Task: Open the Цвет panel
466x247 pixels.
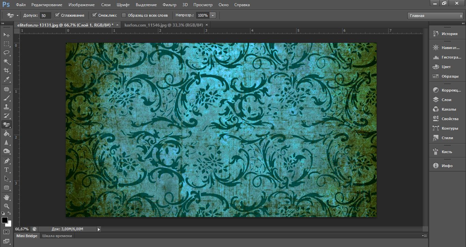Action: pyautogui.click(x=447, y=67)
